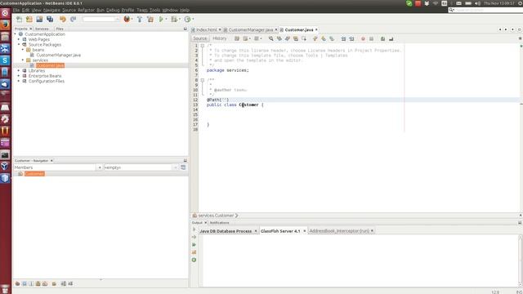
Task: Click the Open Project toolbar icon
Action: point(39,20)
